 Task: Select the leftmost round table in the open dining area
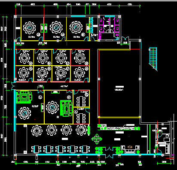(x=37, y=131)
